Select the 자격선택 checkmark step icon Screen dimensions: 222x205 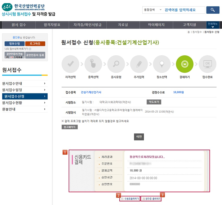click(x=70, y=64)
